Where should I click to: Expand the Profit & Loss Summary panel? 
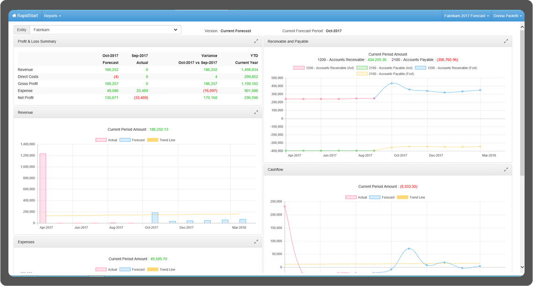(x=256, y=41)
